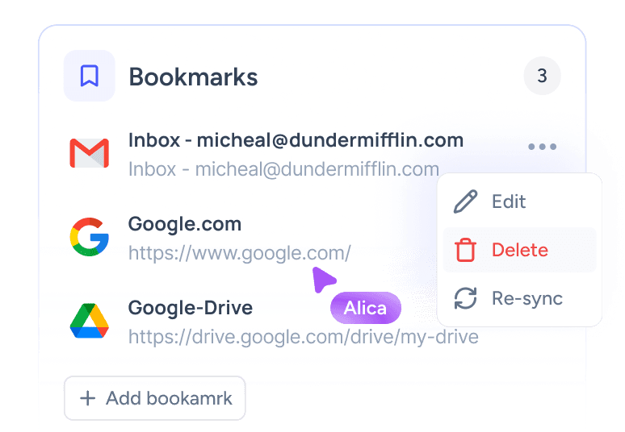Click the red trash can icon
This screenshot has width=625, height=432.
466,250
